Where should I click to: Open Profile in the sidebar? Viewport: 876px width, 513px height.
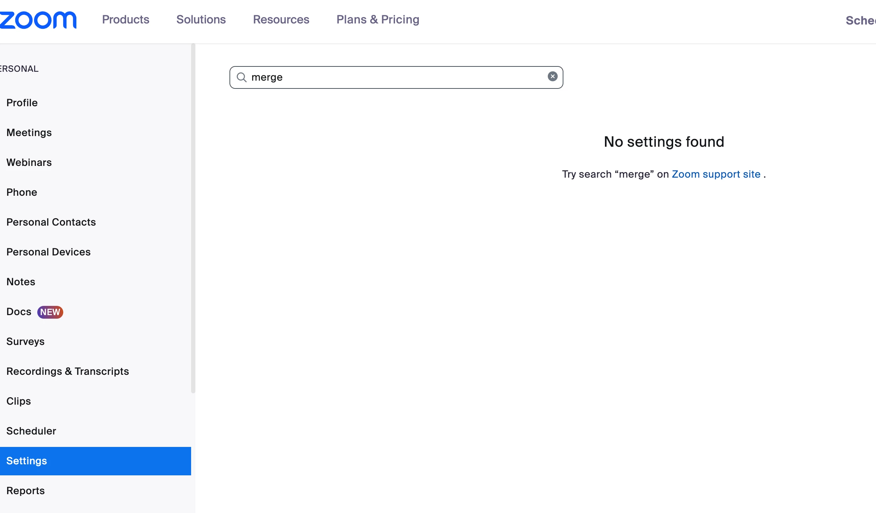pyautogui.click(x=22, y=103)
